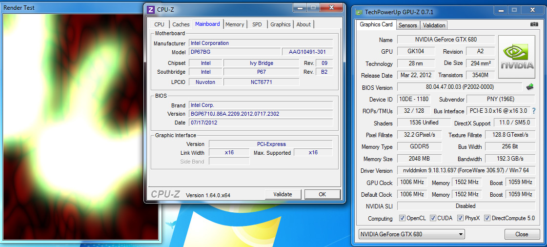
Task: Click the BIOS Version field 80.04.47.00.03
Action: (459, 87)
